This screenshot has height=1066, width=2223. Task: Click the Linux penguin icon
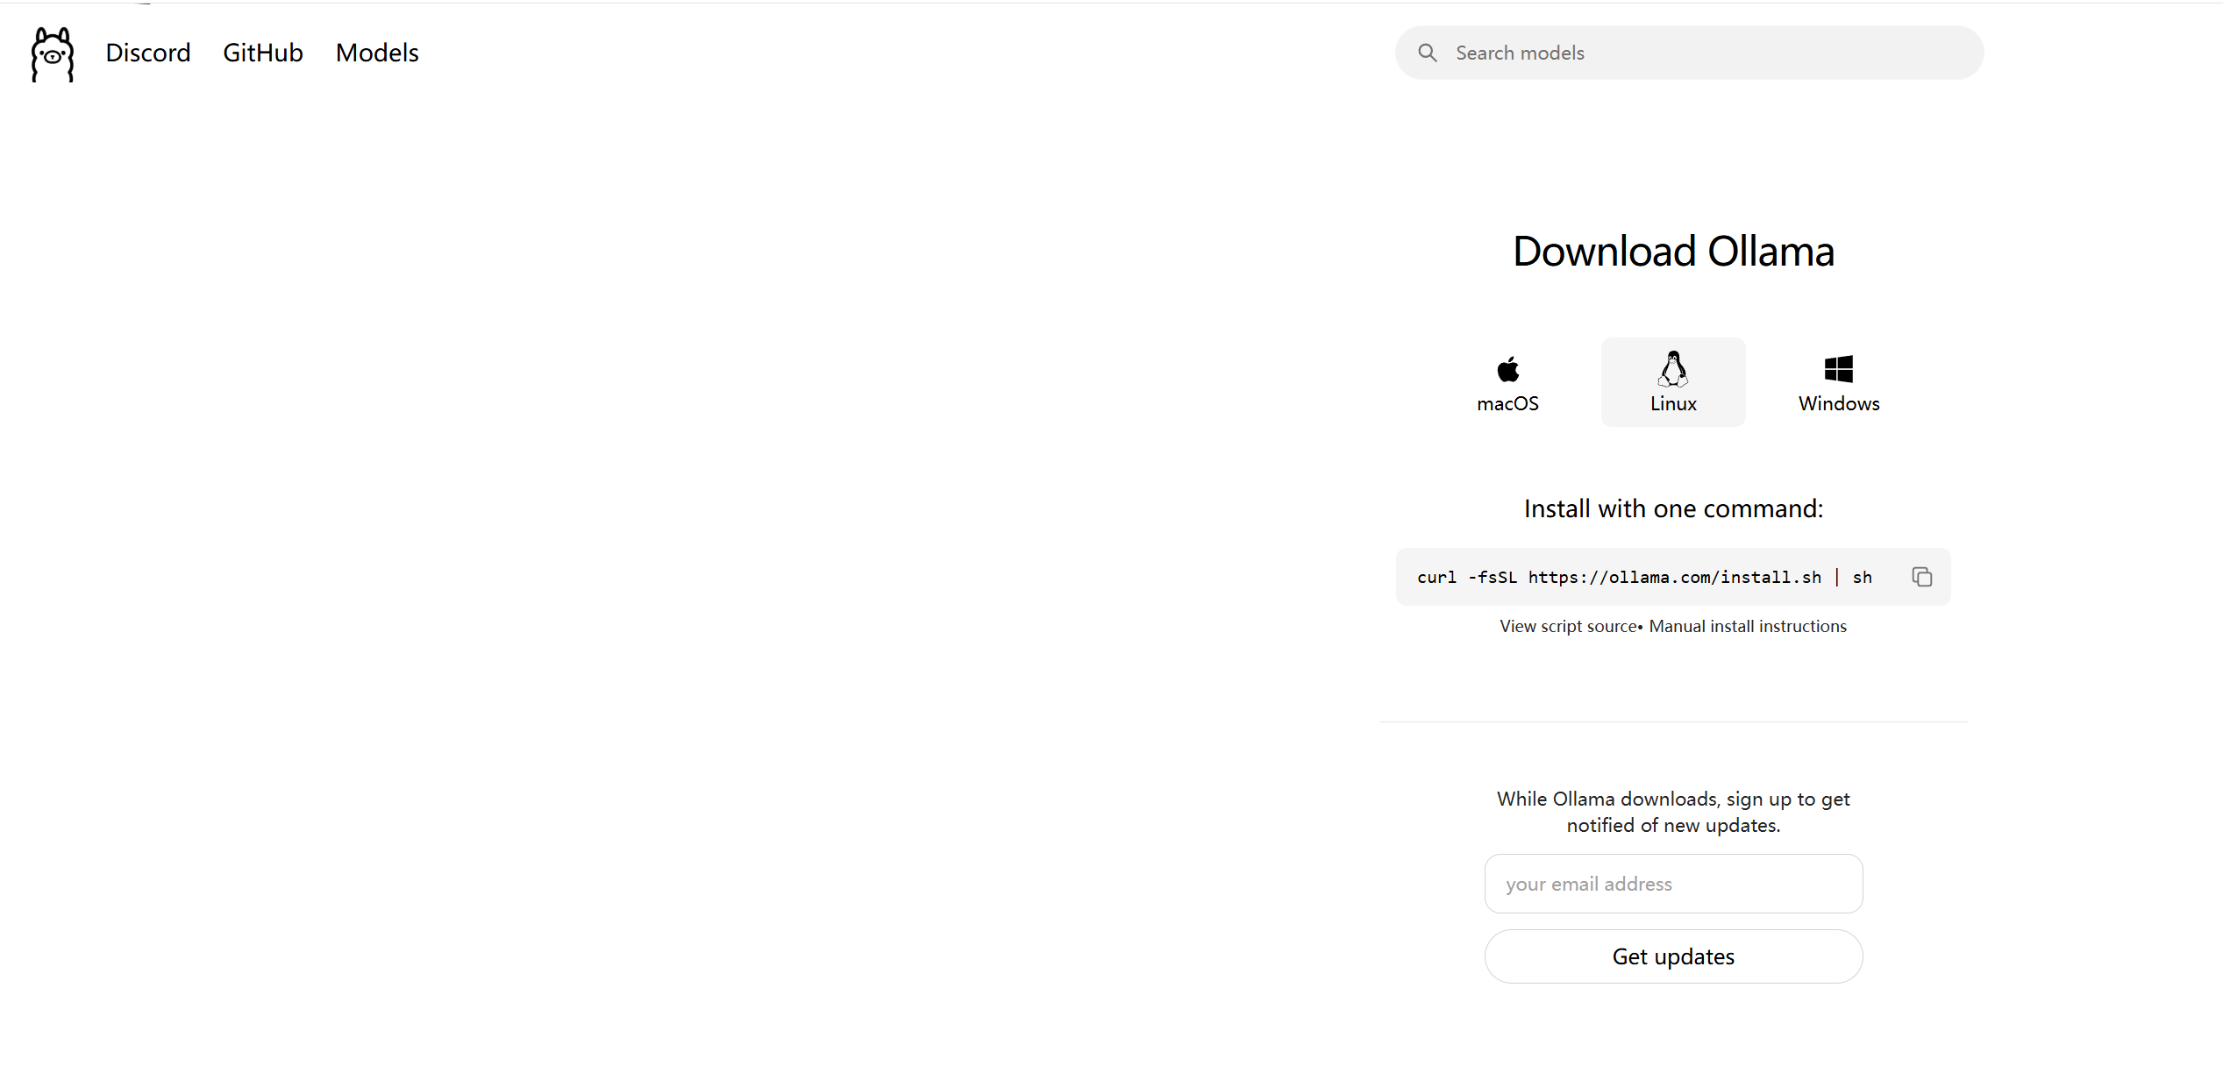pyautogui.click(x=1672, y=368)
